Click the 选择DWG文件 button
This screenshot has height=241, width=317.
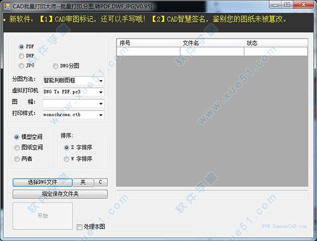(43, 182)
